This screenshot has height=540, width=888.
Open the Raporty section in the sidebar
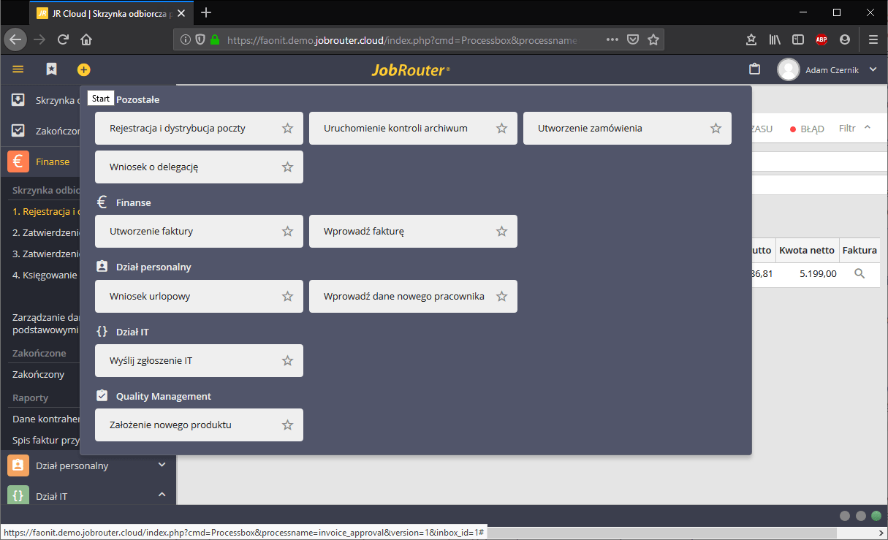coord(31,397)
